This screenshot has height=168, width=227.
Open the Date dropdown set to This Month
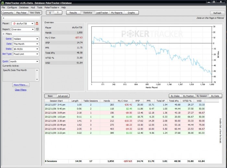26,44
